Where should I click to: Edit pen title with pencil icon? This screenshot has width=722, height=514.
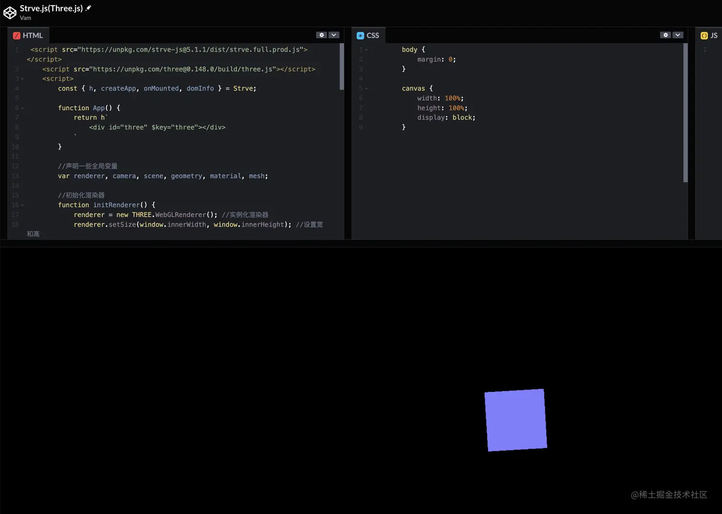tap(88, 8)
